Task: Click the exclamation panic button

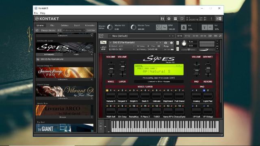Action: (211, 19)
